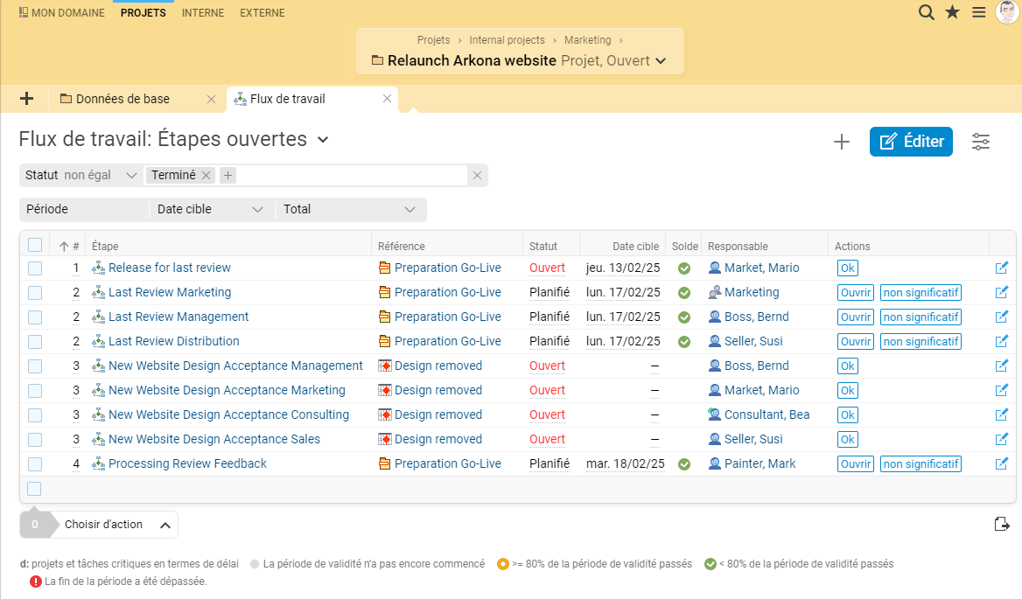Open view settings sliders icon

pos(981,142)
